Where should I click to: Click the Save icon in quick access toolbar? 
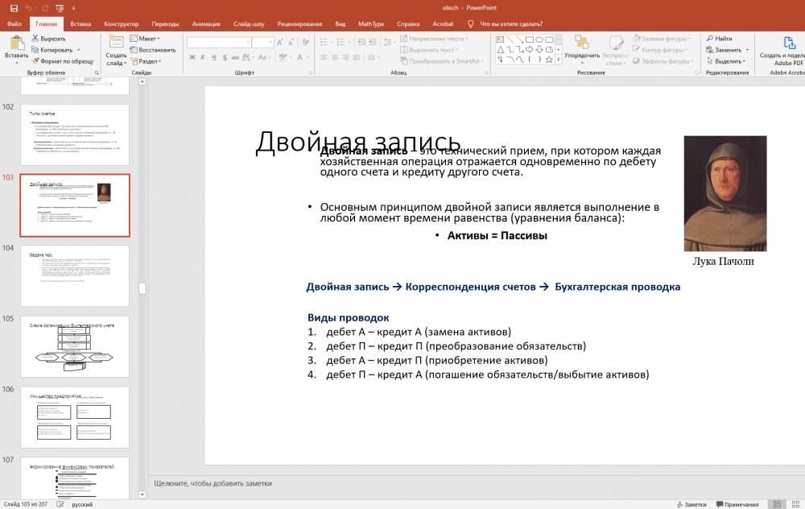[x=14, y=8]
